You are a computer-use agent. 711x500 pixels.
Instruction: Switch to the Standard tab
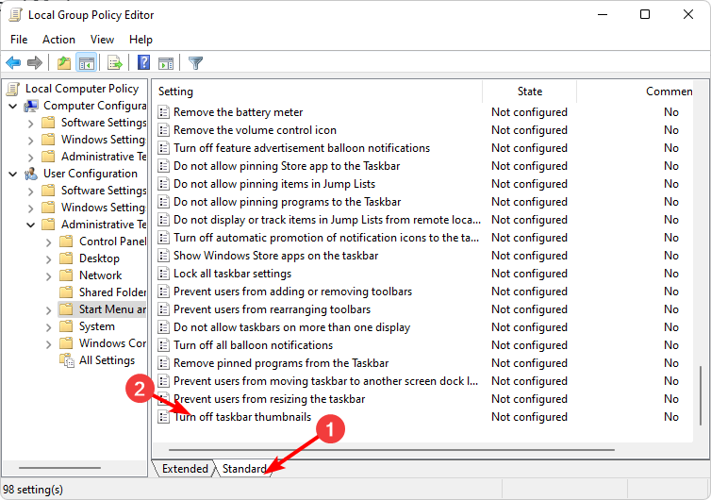tap(244, 469)
